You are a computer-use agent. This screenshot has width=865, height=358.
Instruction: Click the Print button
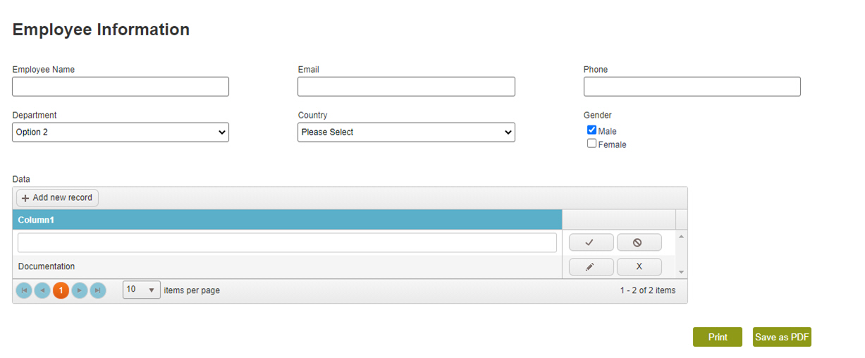coord(718,337)
